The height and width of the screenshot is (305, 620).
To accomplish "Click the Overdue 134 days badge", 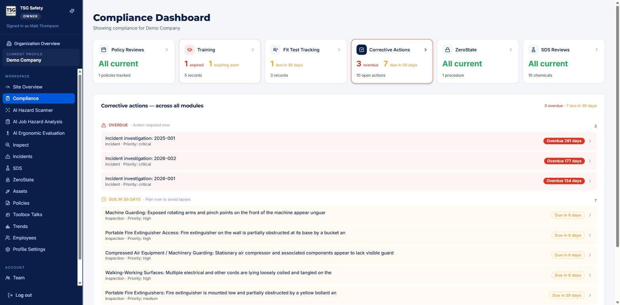I will [x=564, y=181].
